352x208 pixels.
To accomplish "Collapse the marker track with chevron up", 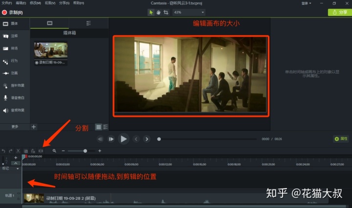I will click(x=16, y=163).
